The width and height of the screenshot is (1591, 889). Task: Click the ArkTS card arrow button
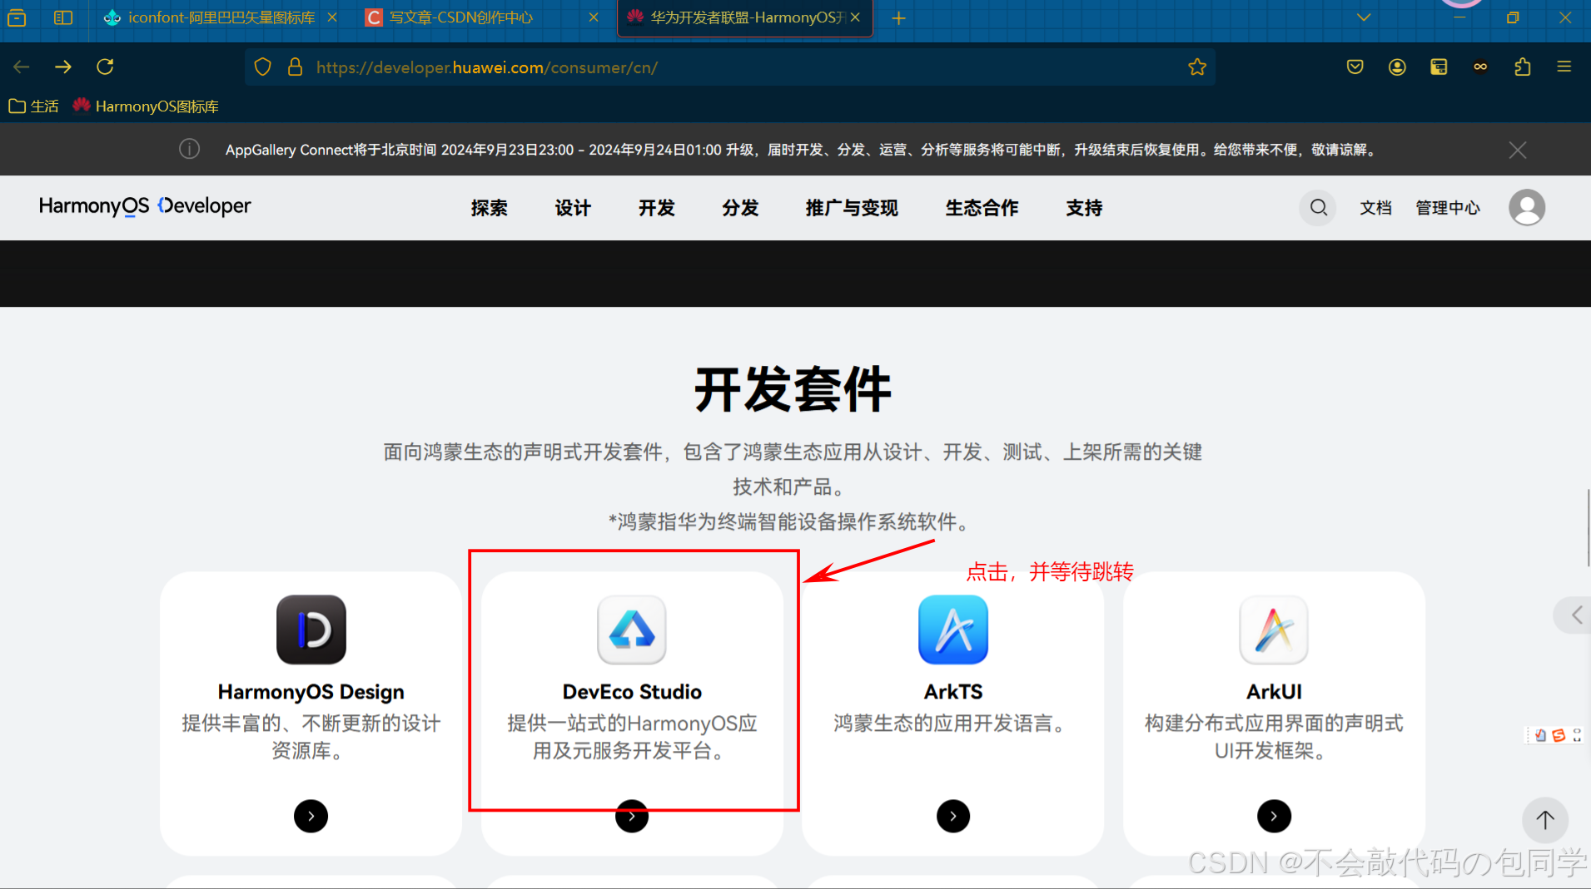[953, 816]
